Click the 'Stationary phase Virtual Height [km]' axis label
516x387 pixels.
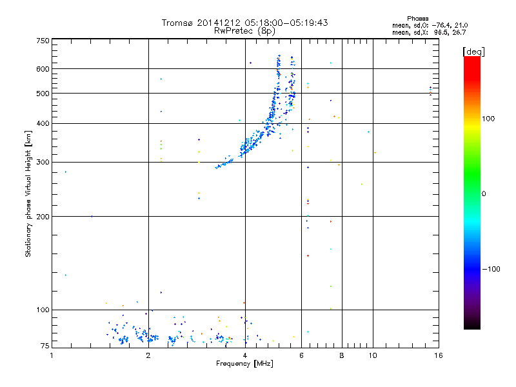point(28,194)
